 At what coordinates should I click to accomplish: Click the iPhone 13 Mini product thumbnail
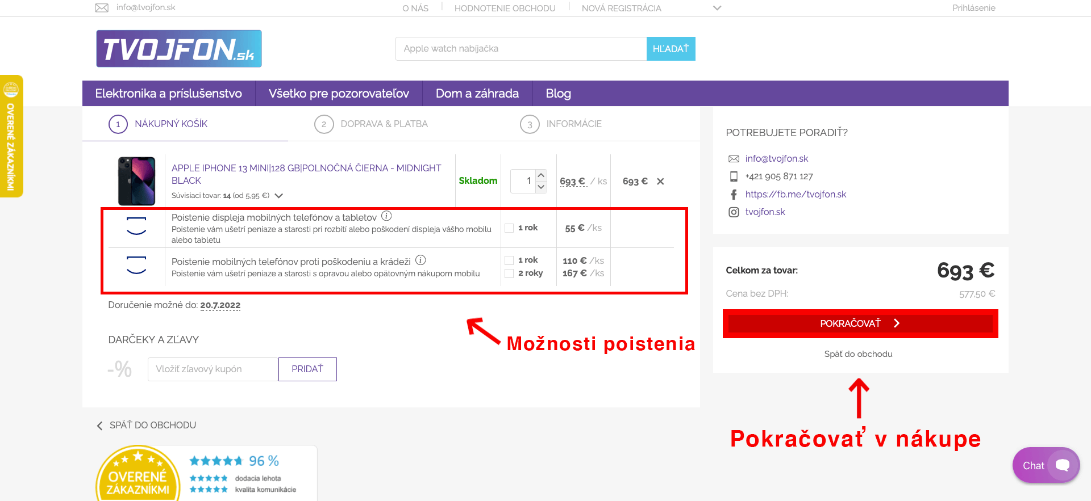point(136,181)
